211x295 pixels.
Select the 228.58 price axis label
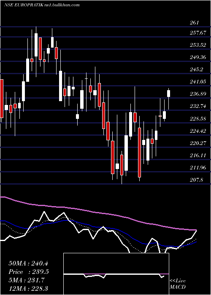pos(198,119)
